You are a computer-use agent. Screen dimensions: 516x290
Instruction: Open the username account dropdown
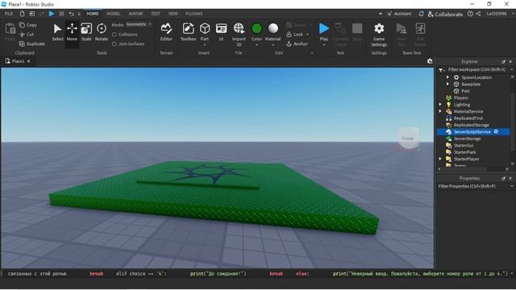500,14
